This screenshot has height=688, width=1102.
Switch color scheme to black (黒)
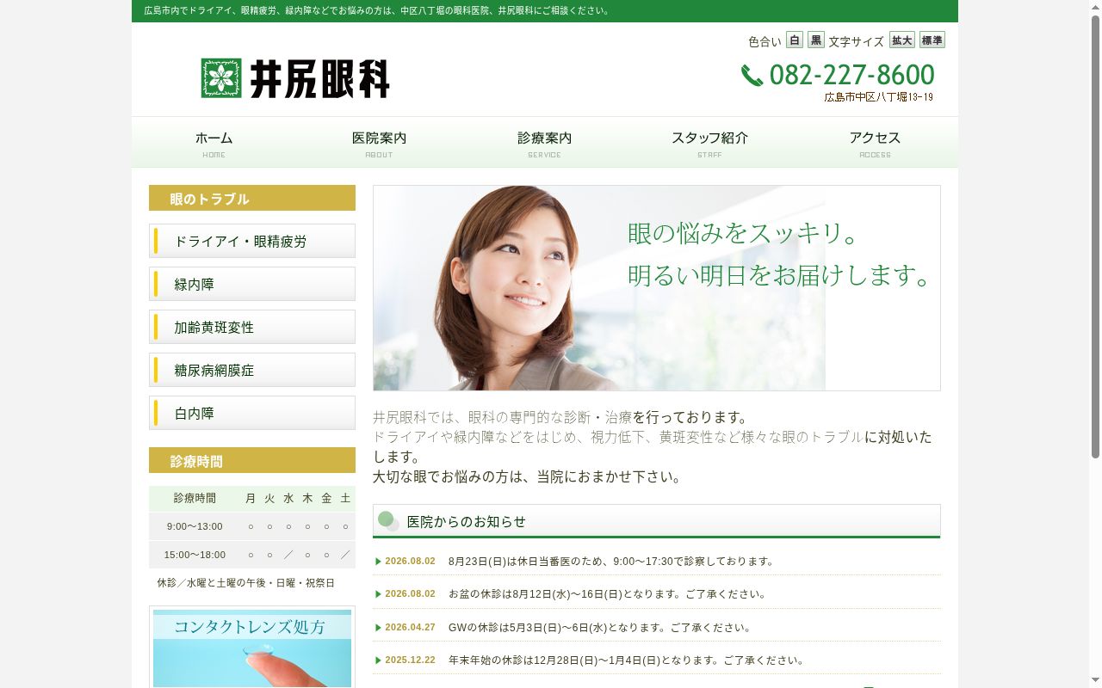click(x=816, y=40)
